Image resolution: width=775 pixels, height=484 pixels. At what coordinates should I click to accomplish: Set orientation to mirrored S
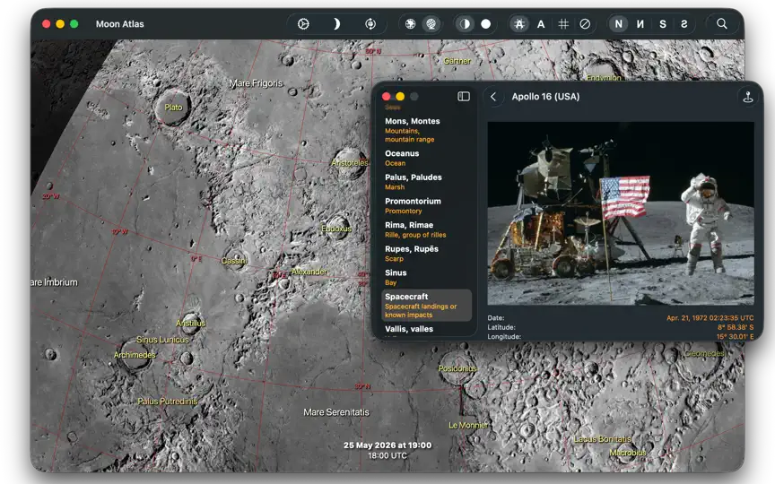point(684,23)
